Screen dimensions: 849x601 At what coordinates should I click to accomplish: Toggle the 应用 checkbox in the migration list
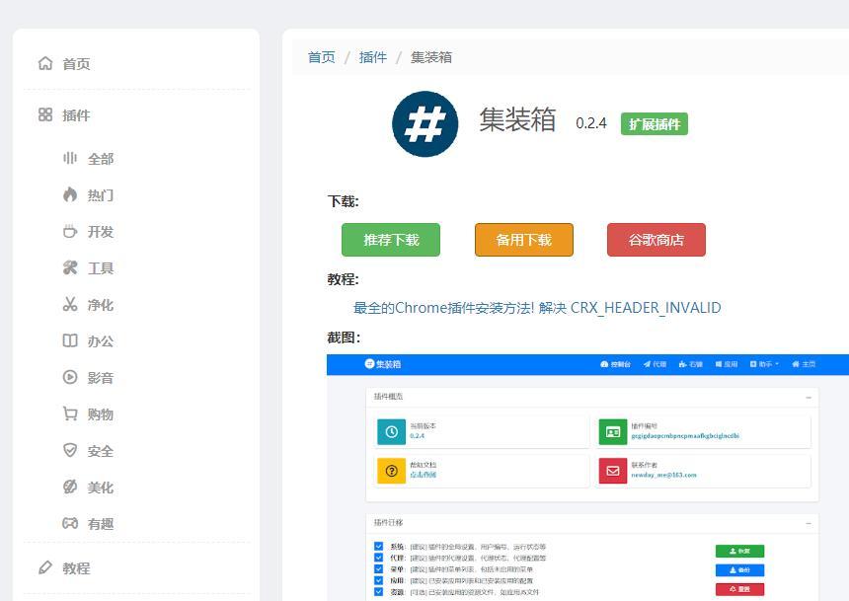point(378,580)
